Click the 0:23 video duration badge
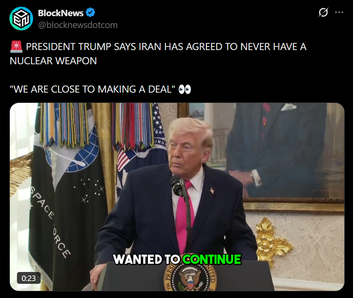The width and height of the screenshot is (353, 298). (28, 278)
